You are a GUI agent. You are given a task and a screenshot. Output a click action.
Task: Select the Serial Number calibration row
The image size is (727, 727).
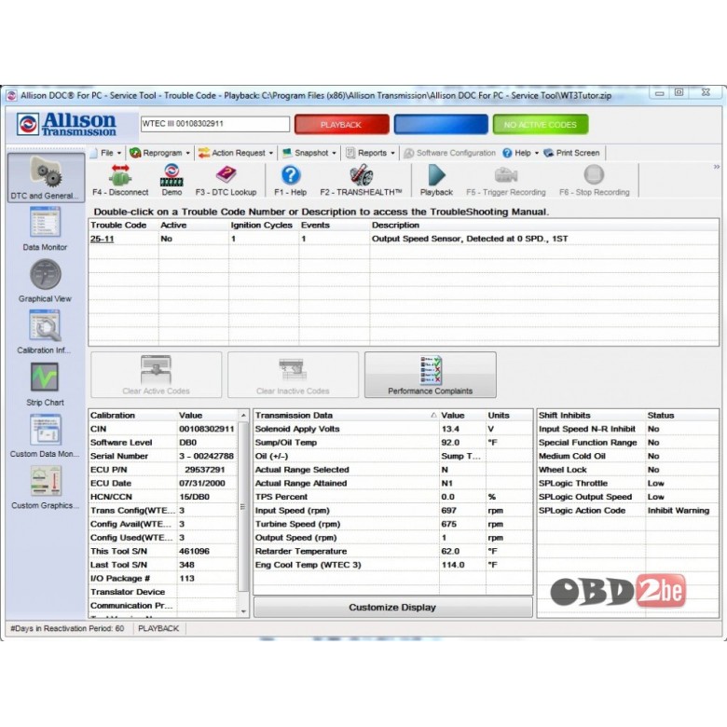tap(163, 456)
